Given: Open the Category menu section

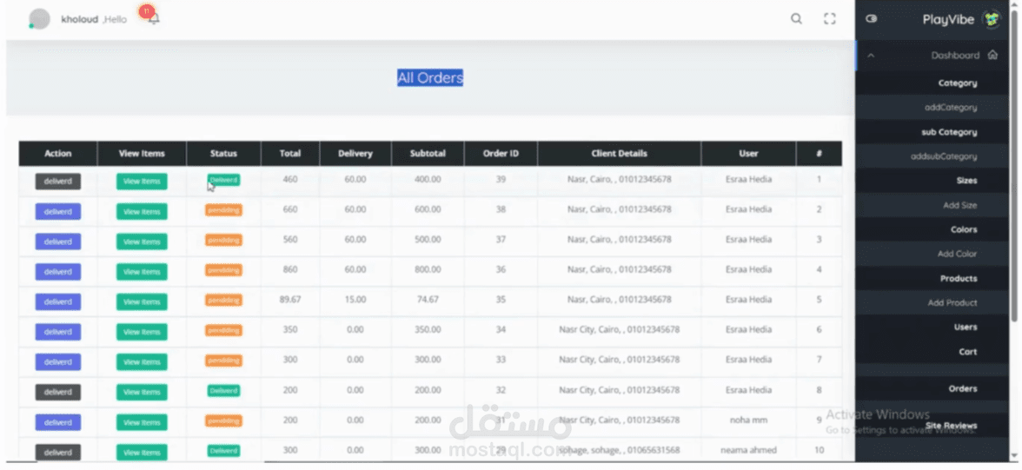Looking at the screenshot, I should 958,83.
